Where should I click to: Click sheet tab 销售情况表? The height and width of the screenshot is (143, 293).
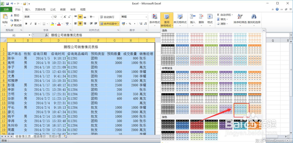coord(23,137)
